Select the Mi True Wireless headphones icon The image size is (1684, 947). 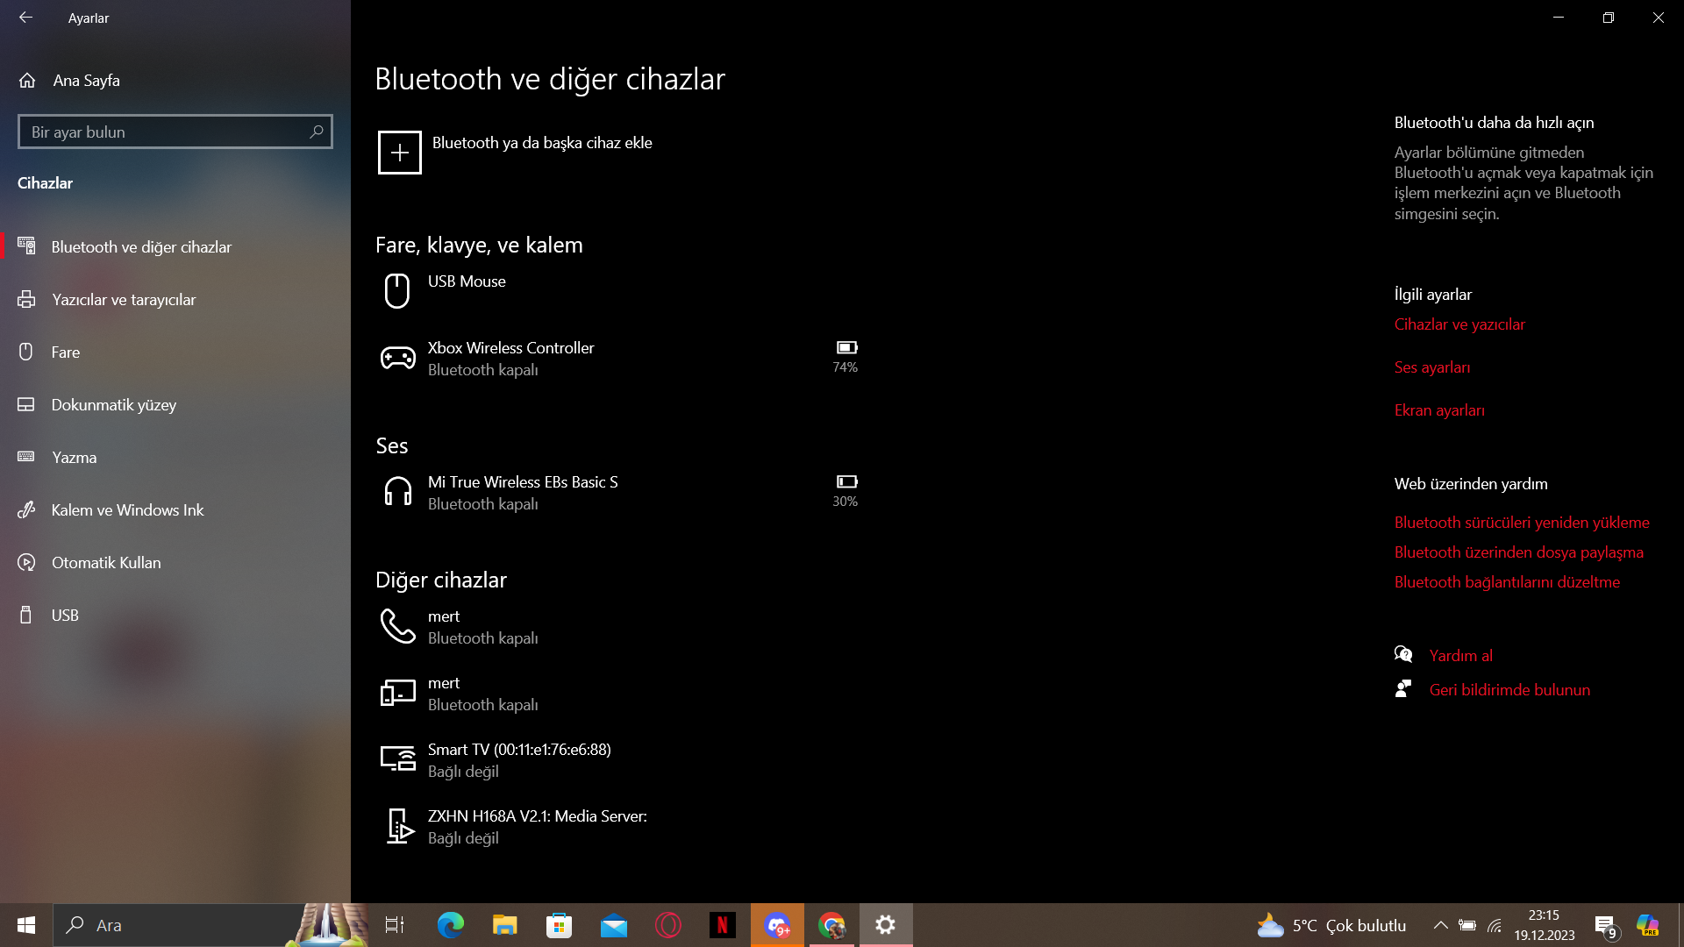[397, 491]
